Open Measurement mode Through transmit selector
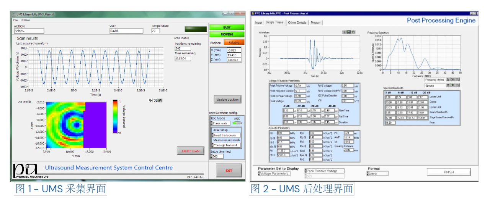This screenshot has height=203, width=490. tap(226, 145)
